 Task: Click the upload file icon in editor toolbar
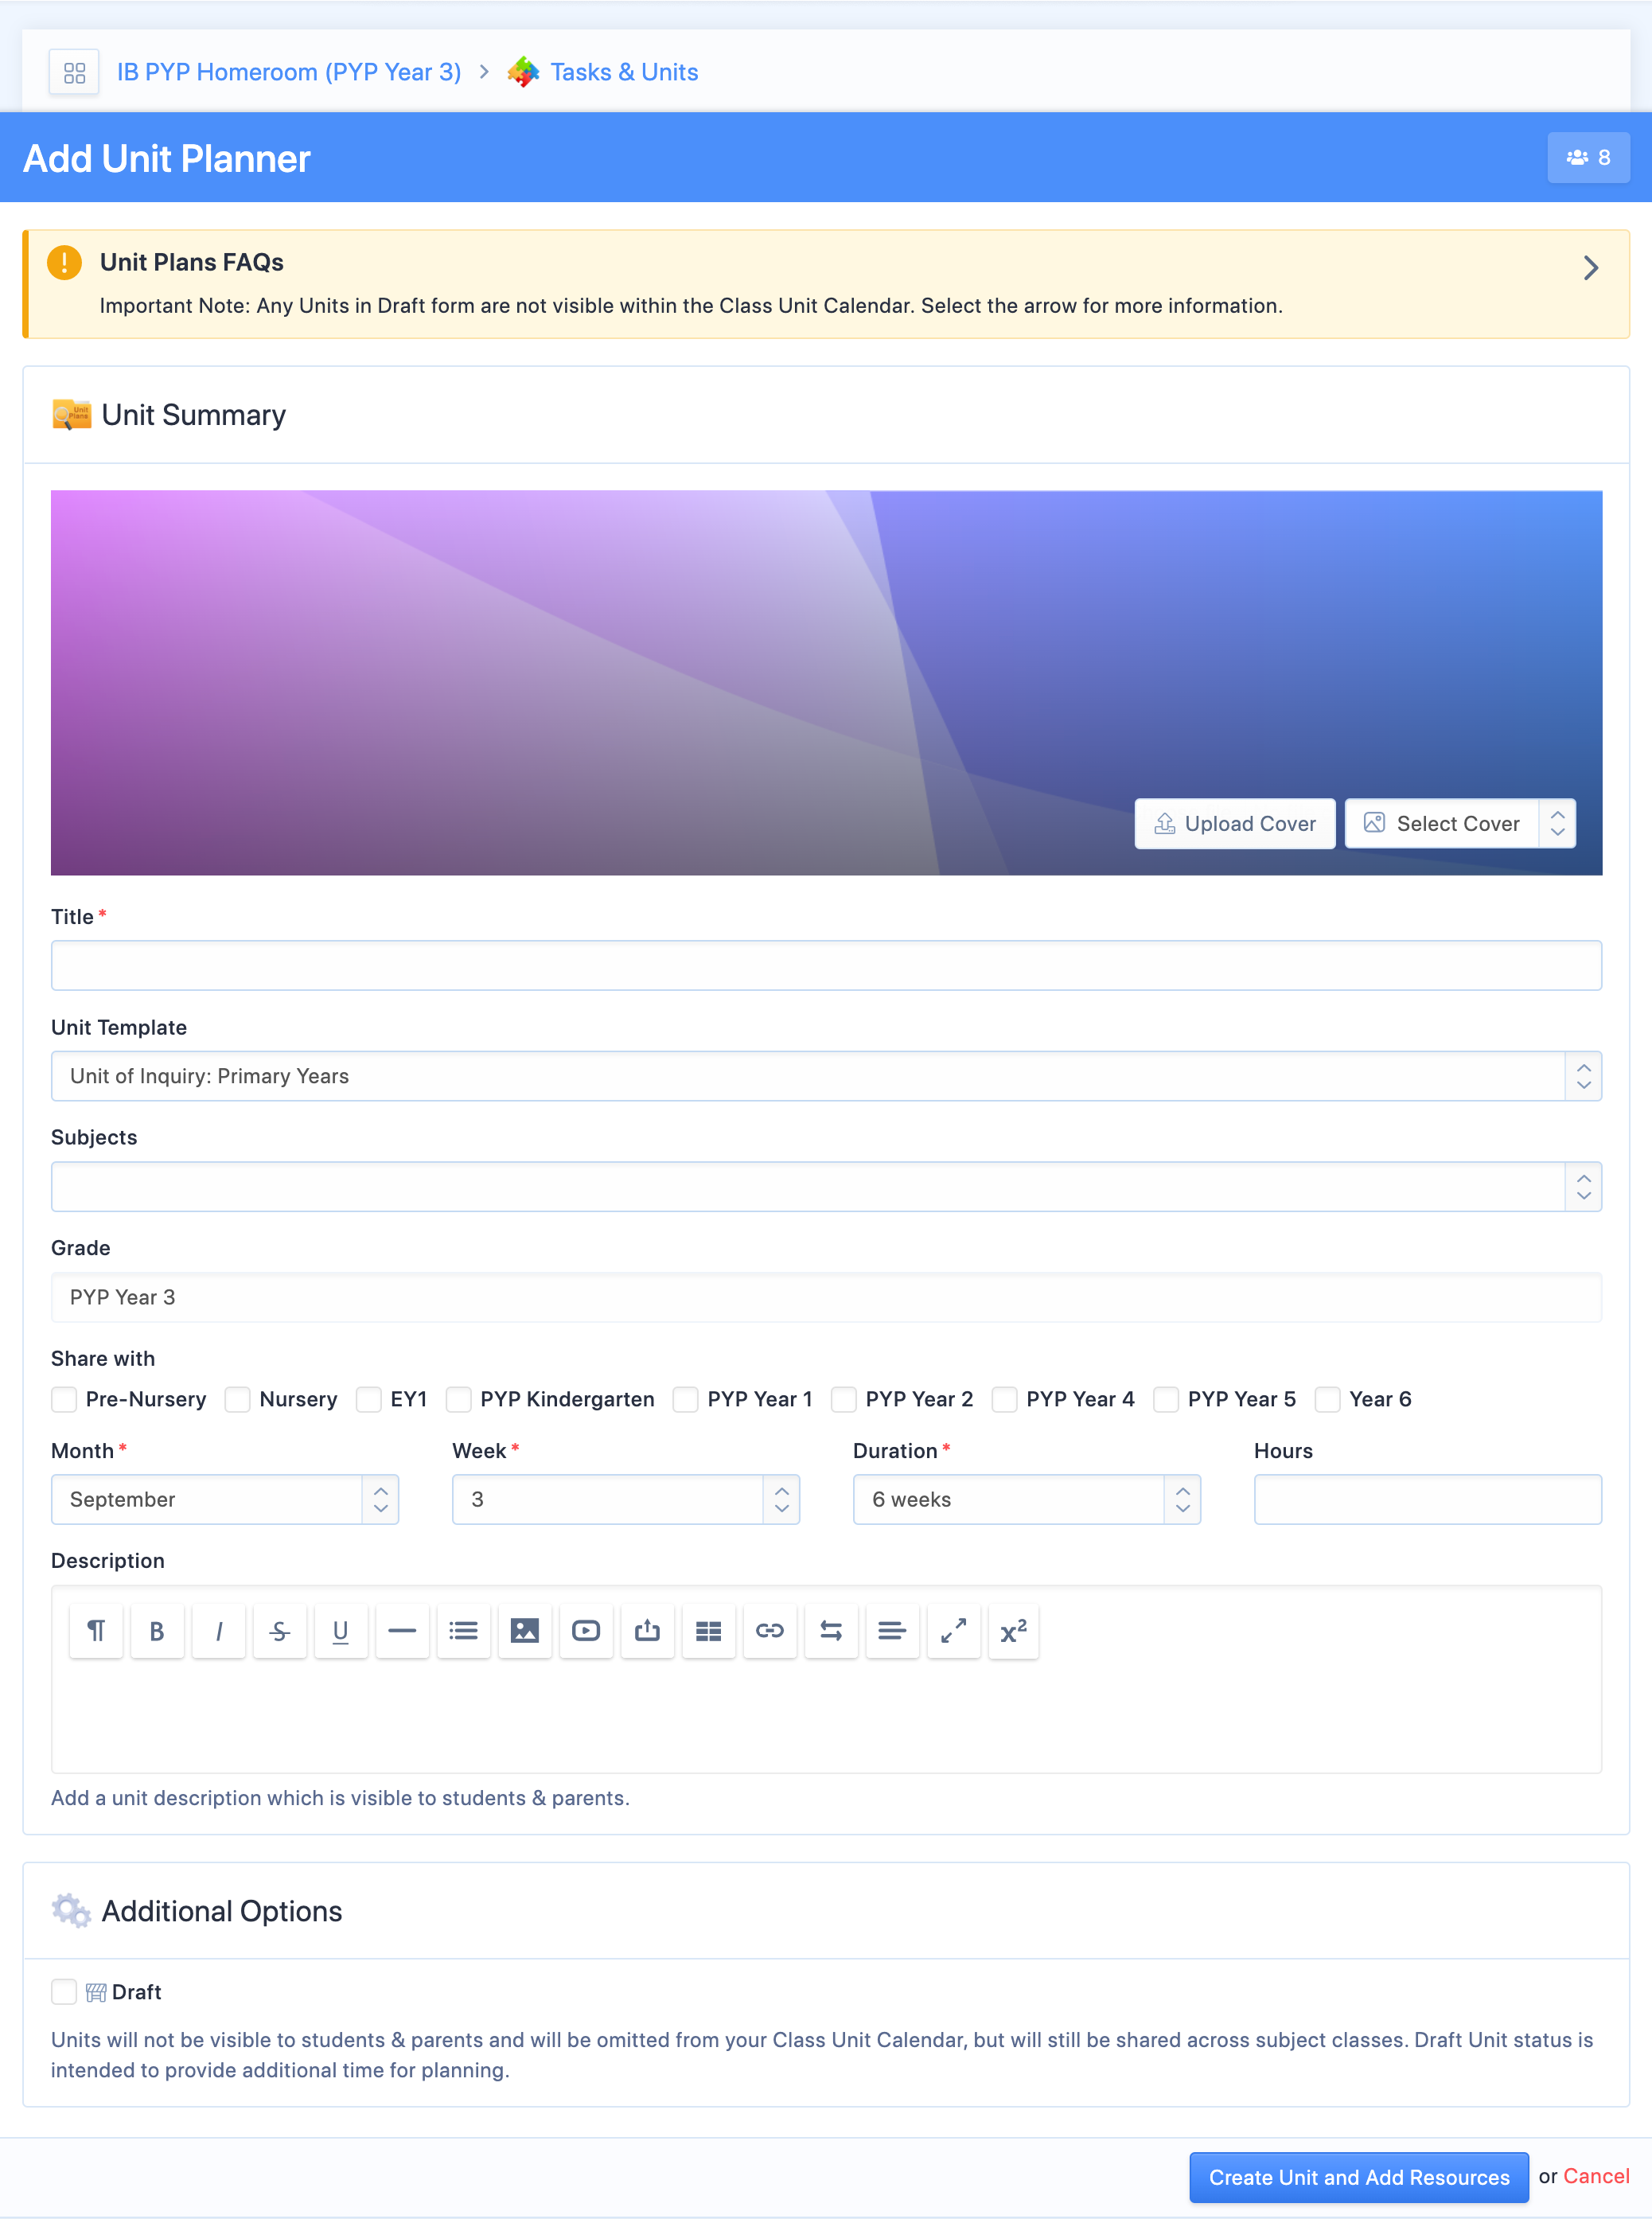(647, 1631)
